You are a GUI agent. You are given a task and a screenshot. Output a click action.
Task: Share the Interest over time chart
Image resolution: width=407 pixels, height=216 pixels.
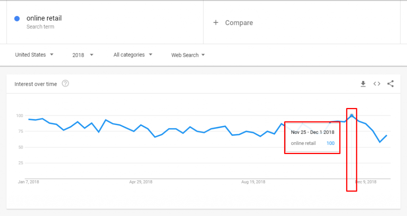click(x=390, y=84)
